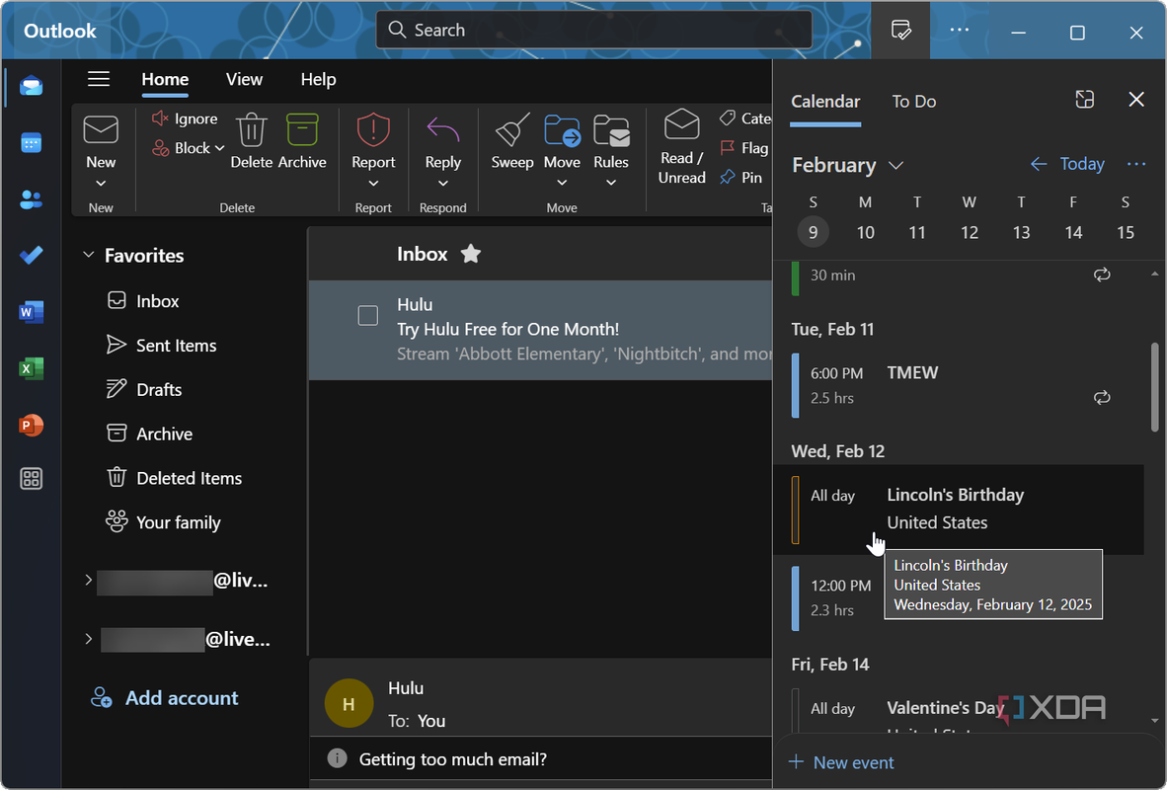Open the title bar more options ellipsis

point(960,31)
